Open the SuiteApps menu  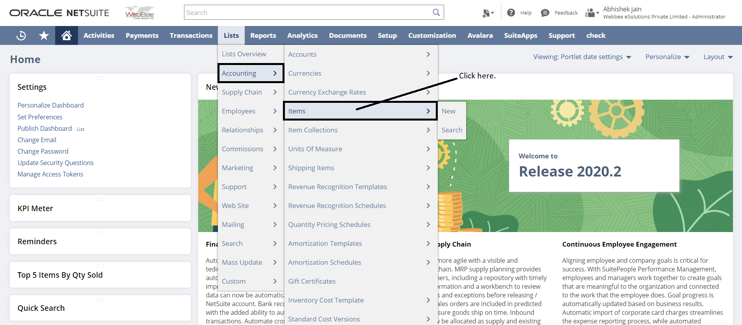pyautogui.click(x=521, y=35)
